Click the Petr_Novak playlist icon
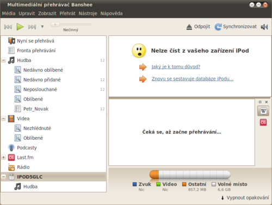 click(17, 109)
